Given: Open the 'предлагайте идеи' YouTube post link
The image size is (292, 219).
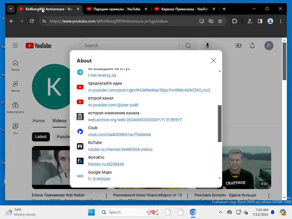Looking at the screenshot, I should [149, 90].
